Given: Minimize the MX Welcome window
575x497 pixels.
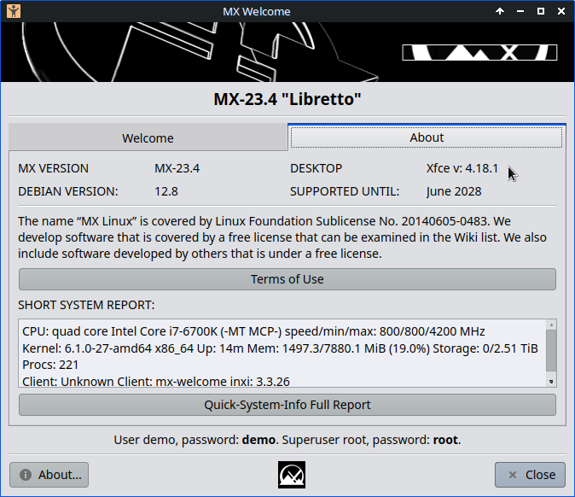Looking at the screenshot, I should (x=520, y=11).
